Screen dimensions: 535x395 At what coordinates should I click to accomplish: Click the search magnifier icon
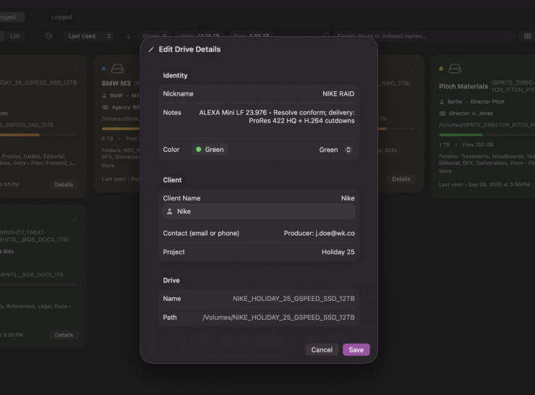(x=328, y=36)
